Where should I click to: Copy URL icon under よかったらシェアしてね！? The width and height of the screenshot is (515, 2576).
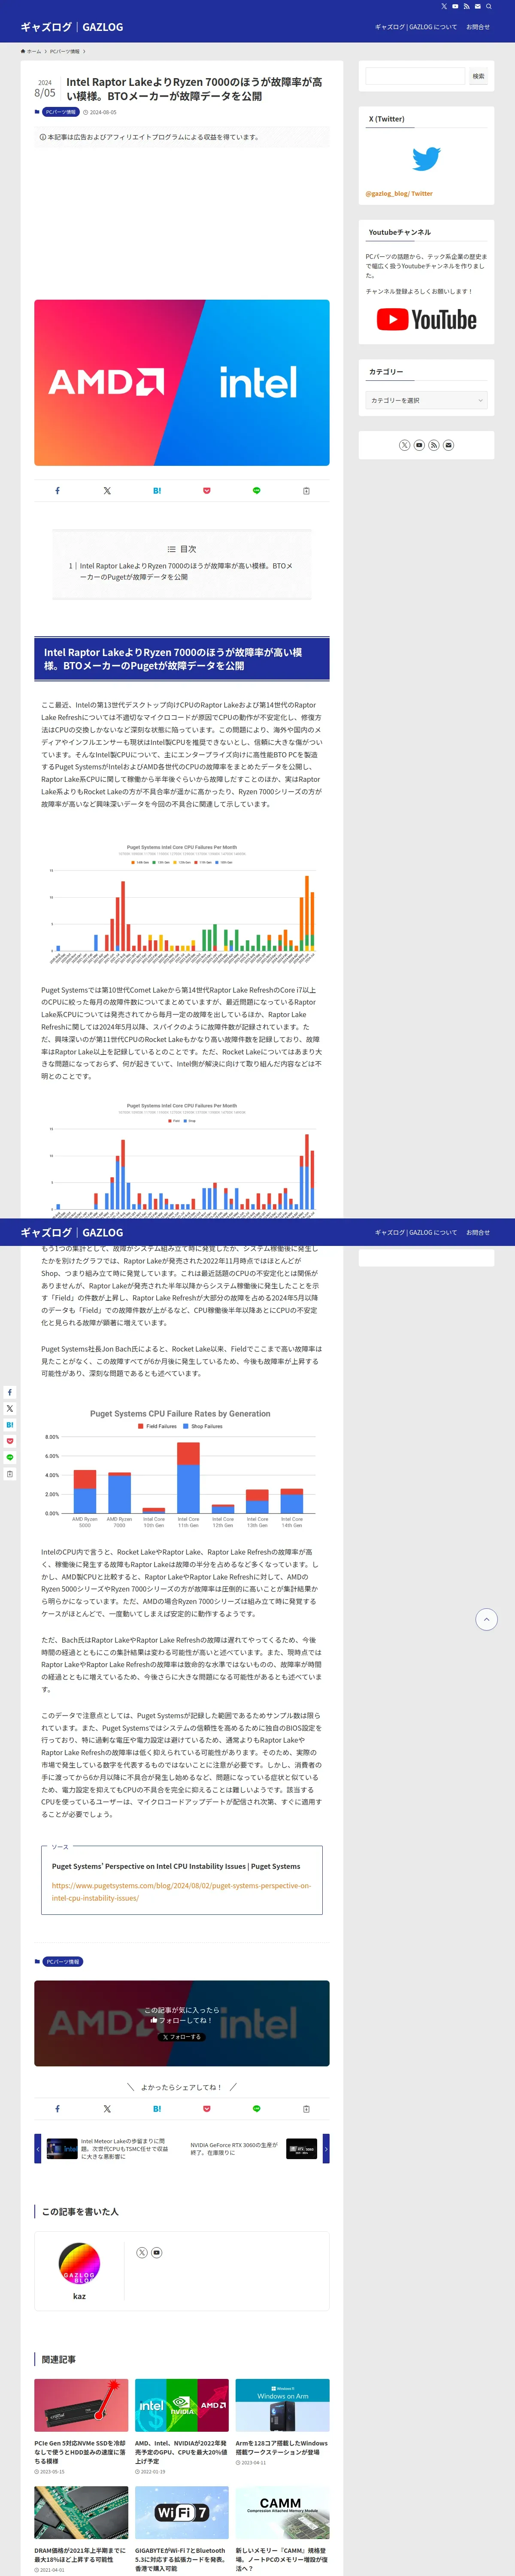pyautogui.click(x=306, y=2108)
